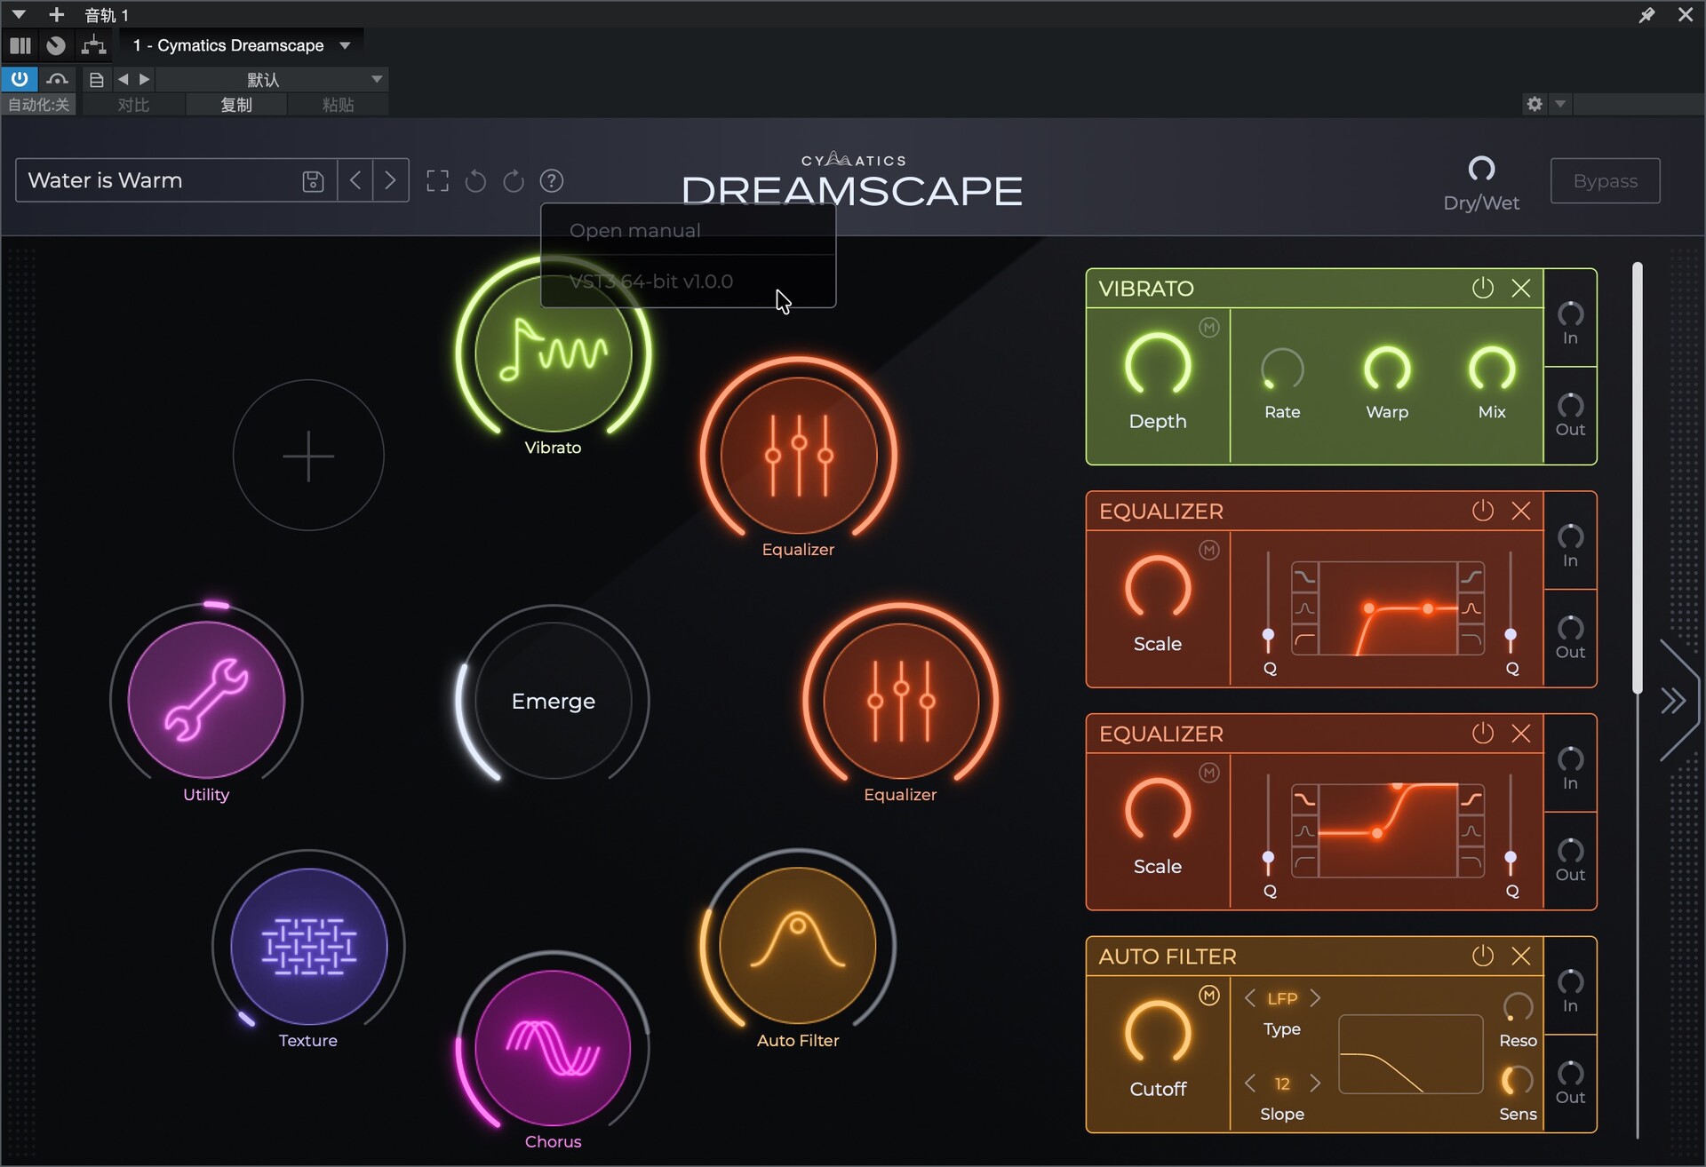Toggle fullscreen with the brackets icon

coord(437,181)
